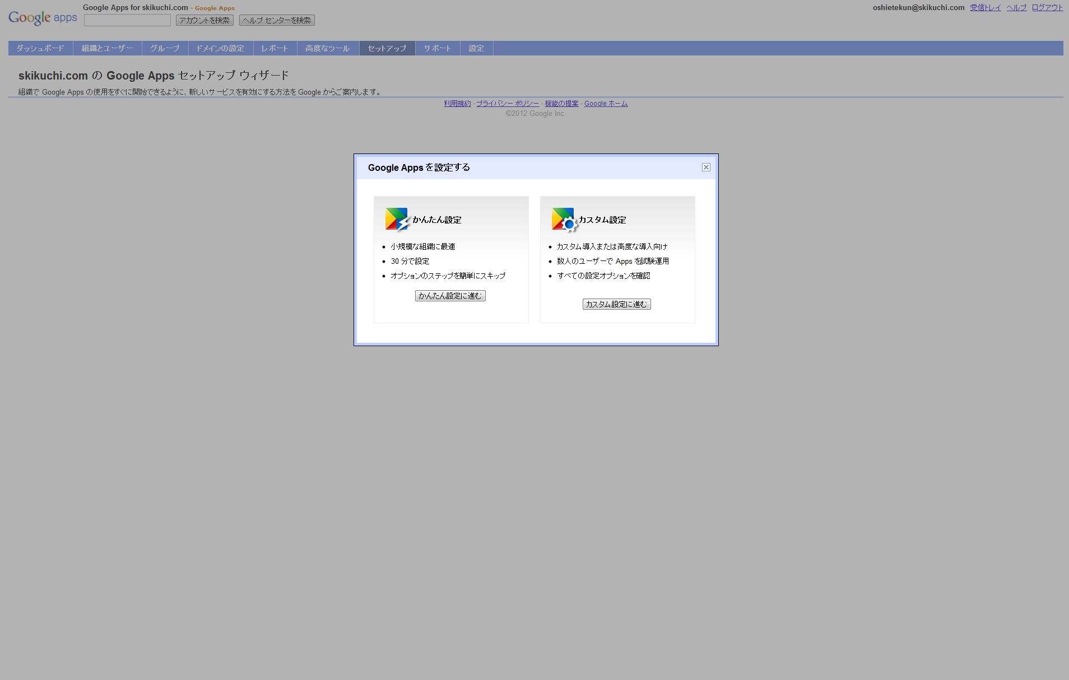Open the 組織とユーザー tab
This screenshot has width=1069, height=680.
(x=108, y=48)
